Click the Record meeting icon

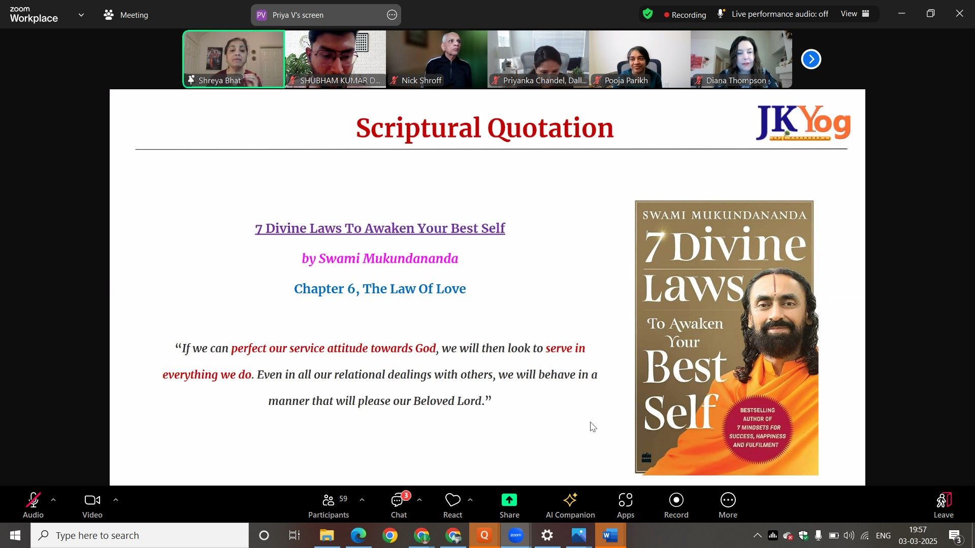click(676, 501)
